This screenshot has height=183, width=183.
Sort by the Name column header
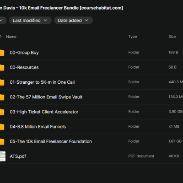[11, 37]
